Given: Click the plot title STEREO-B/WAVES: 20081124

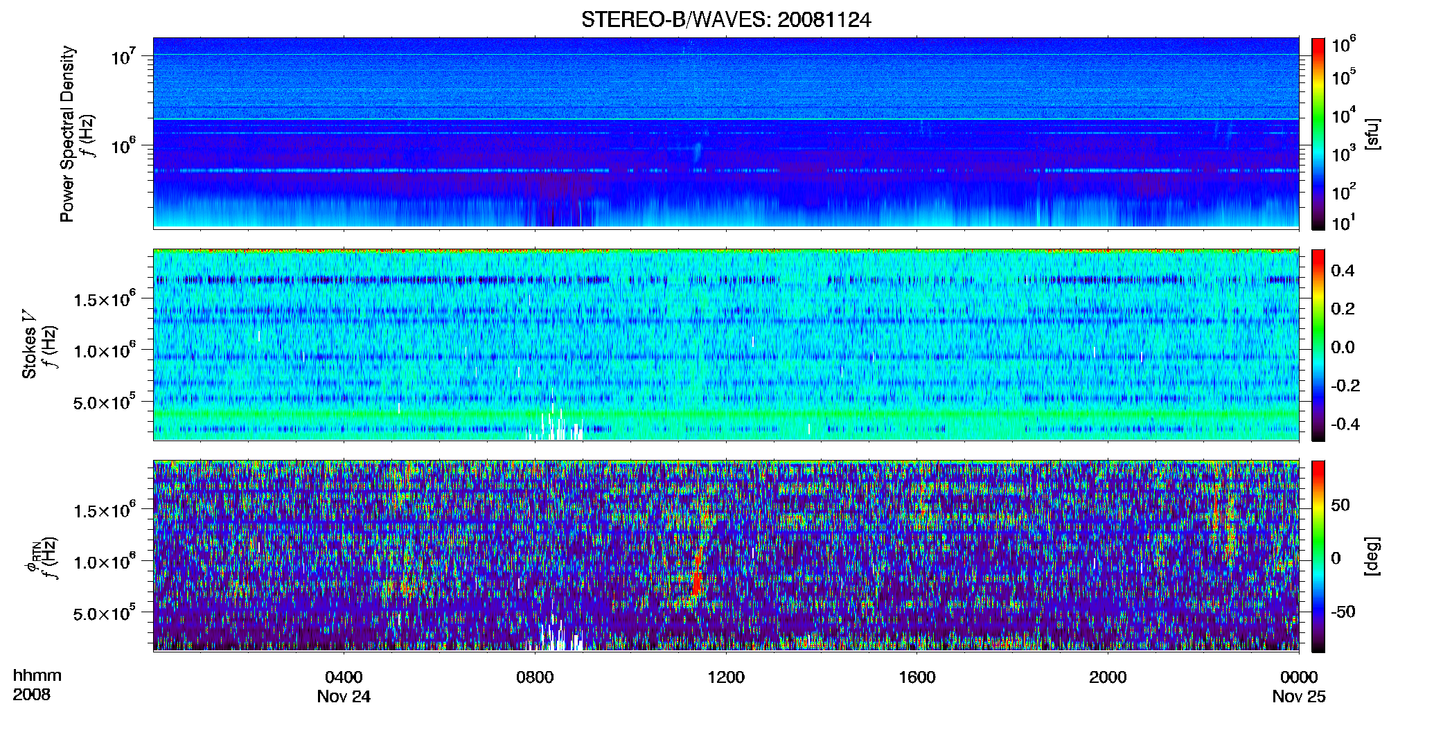Looking at the screenshot, I should pyautogui.click(x=726, y=20).
